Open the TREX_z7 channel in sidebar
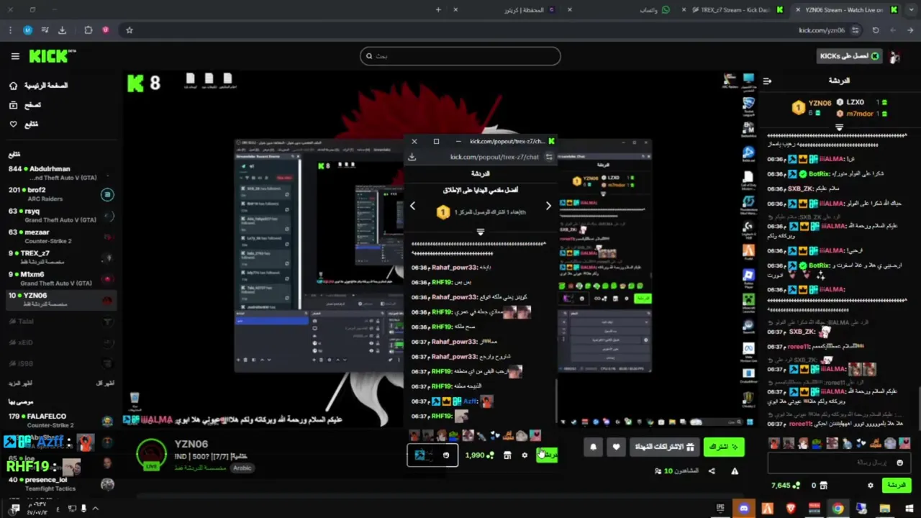 click(61, 257)
